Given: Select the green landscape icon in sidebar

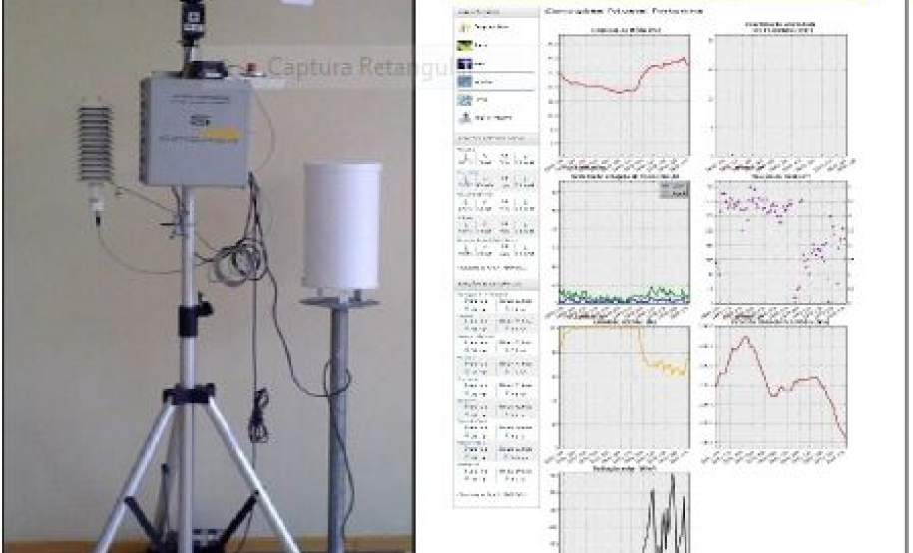Looking at the screenshot, I should 467,45.
